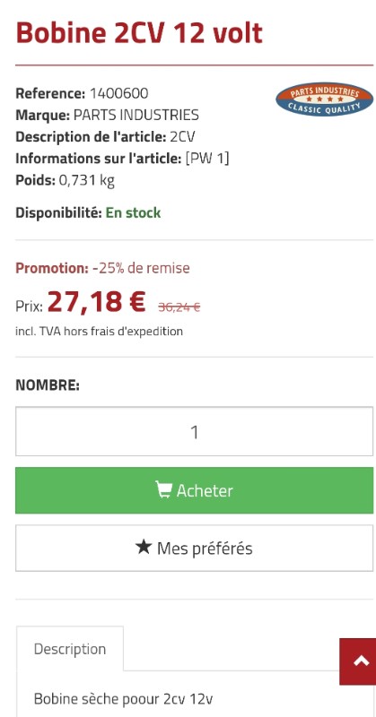Screen dimensions: 376x717
Task: Select the reference number 1400600
Action: [119, 94]
